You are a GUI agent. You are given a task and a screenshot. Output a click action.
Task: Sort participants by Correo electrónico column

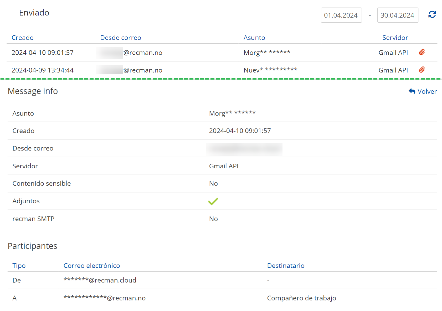point(92,266)
